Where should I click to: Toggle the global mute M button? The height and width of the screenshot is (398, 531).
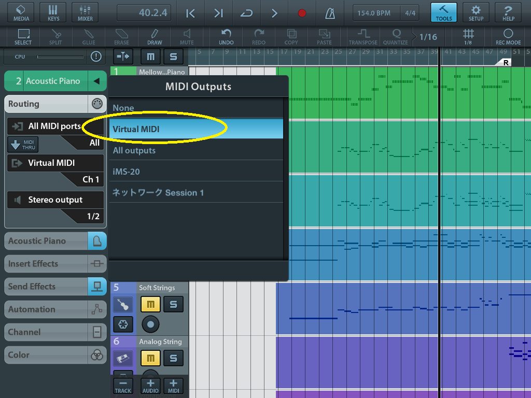click(x=150, y=56)
